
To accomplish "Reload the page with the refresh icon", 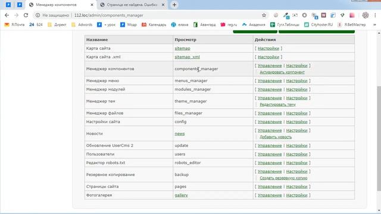I will tap(26, 15).
